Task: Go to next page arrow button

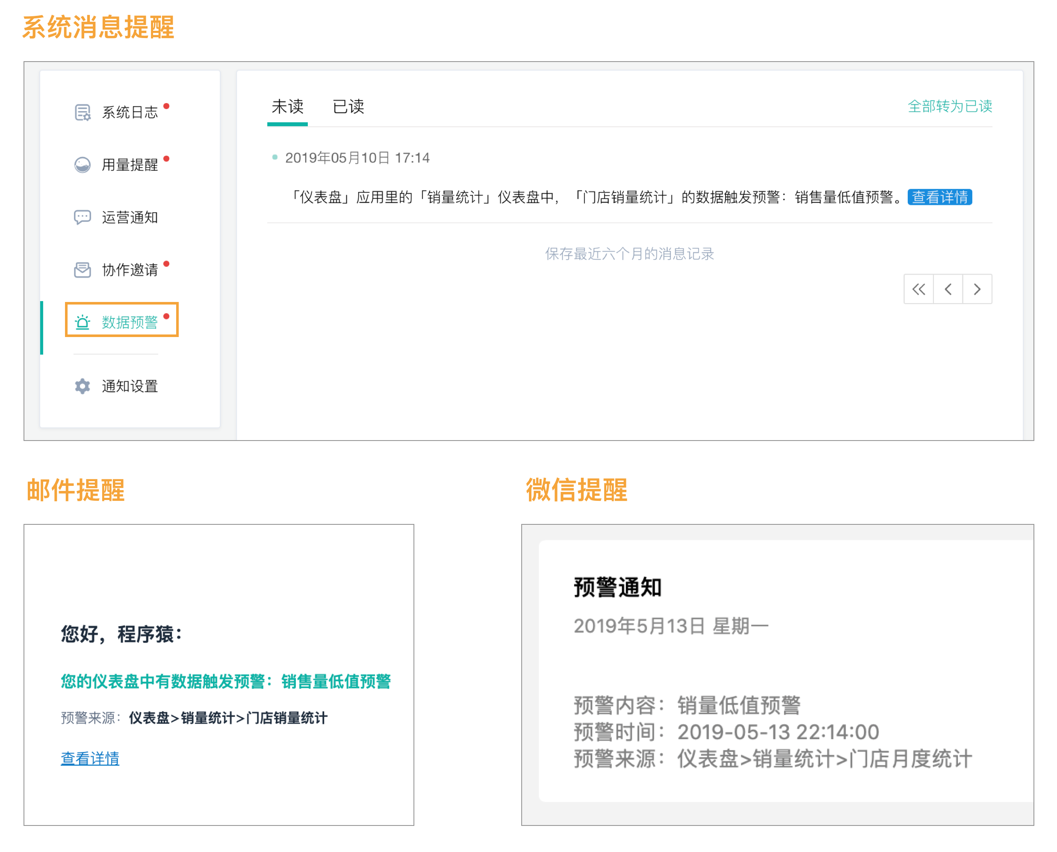Action: (x=977, y=290)
